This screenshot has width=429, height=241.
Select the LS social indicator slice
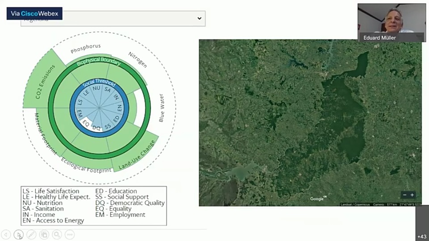click(80, 103)
